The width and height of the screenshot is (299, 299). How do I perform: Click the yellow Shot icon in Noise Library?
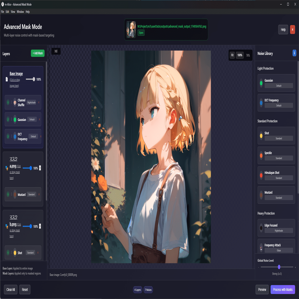(261, 136)
